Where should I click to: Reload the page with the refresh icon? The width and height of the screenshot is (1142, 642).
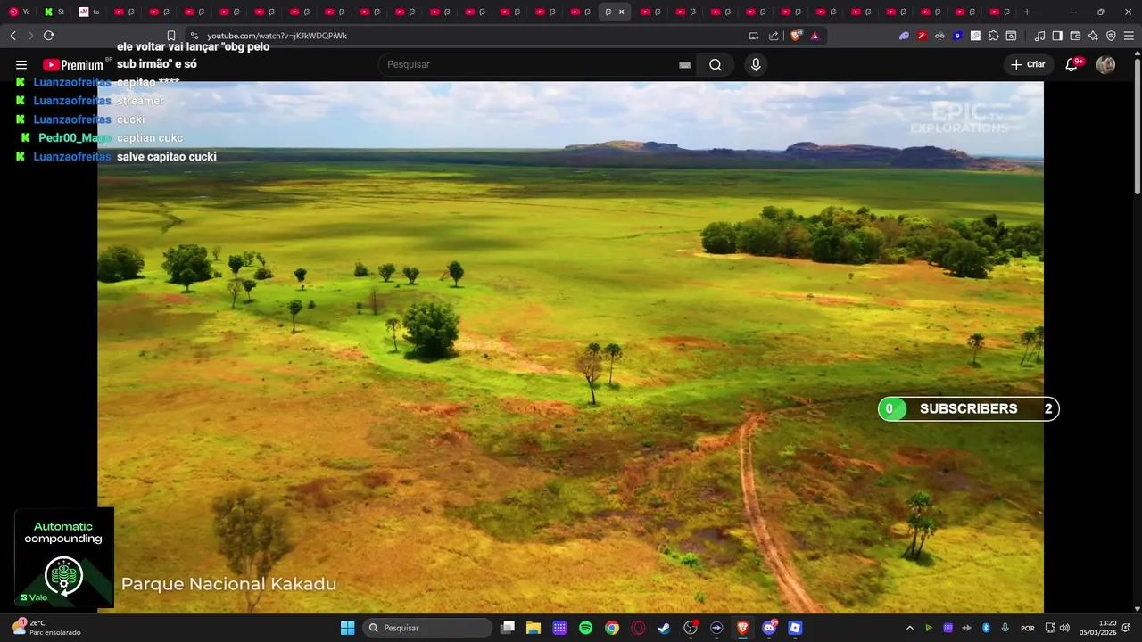48,36
